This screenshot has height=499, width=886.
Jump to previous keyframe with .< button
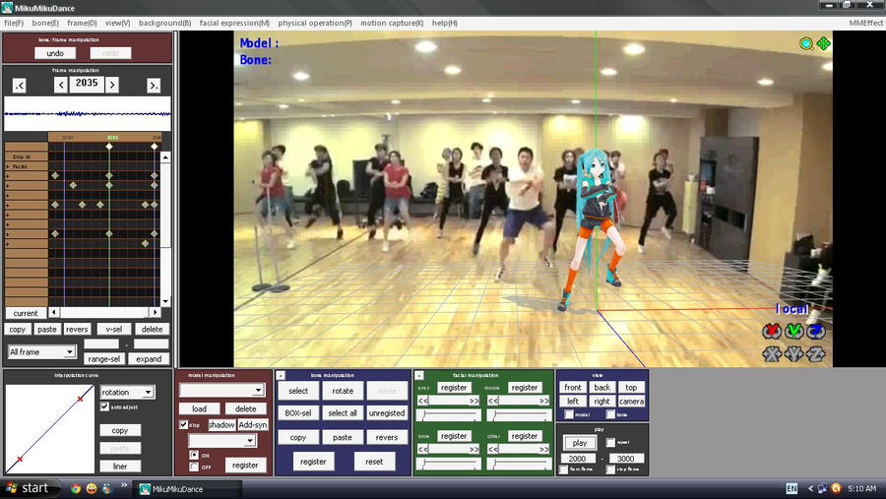click(20, 86)
